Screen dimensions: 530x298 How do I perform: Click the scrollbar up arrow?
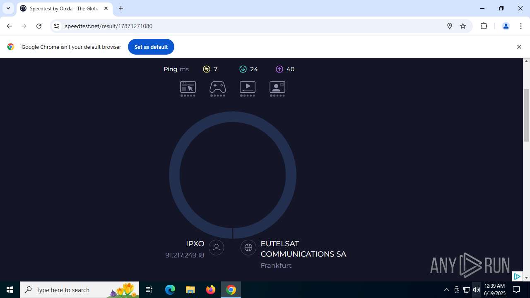[x=527, y=61]
